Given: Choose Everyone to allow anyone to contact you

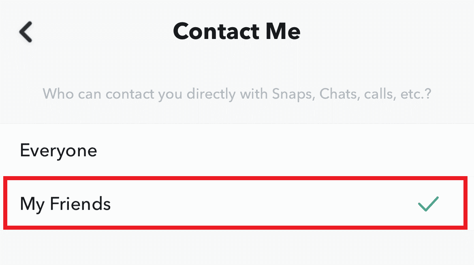Looking at the screenshot, I should tap(58, 150).
